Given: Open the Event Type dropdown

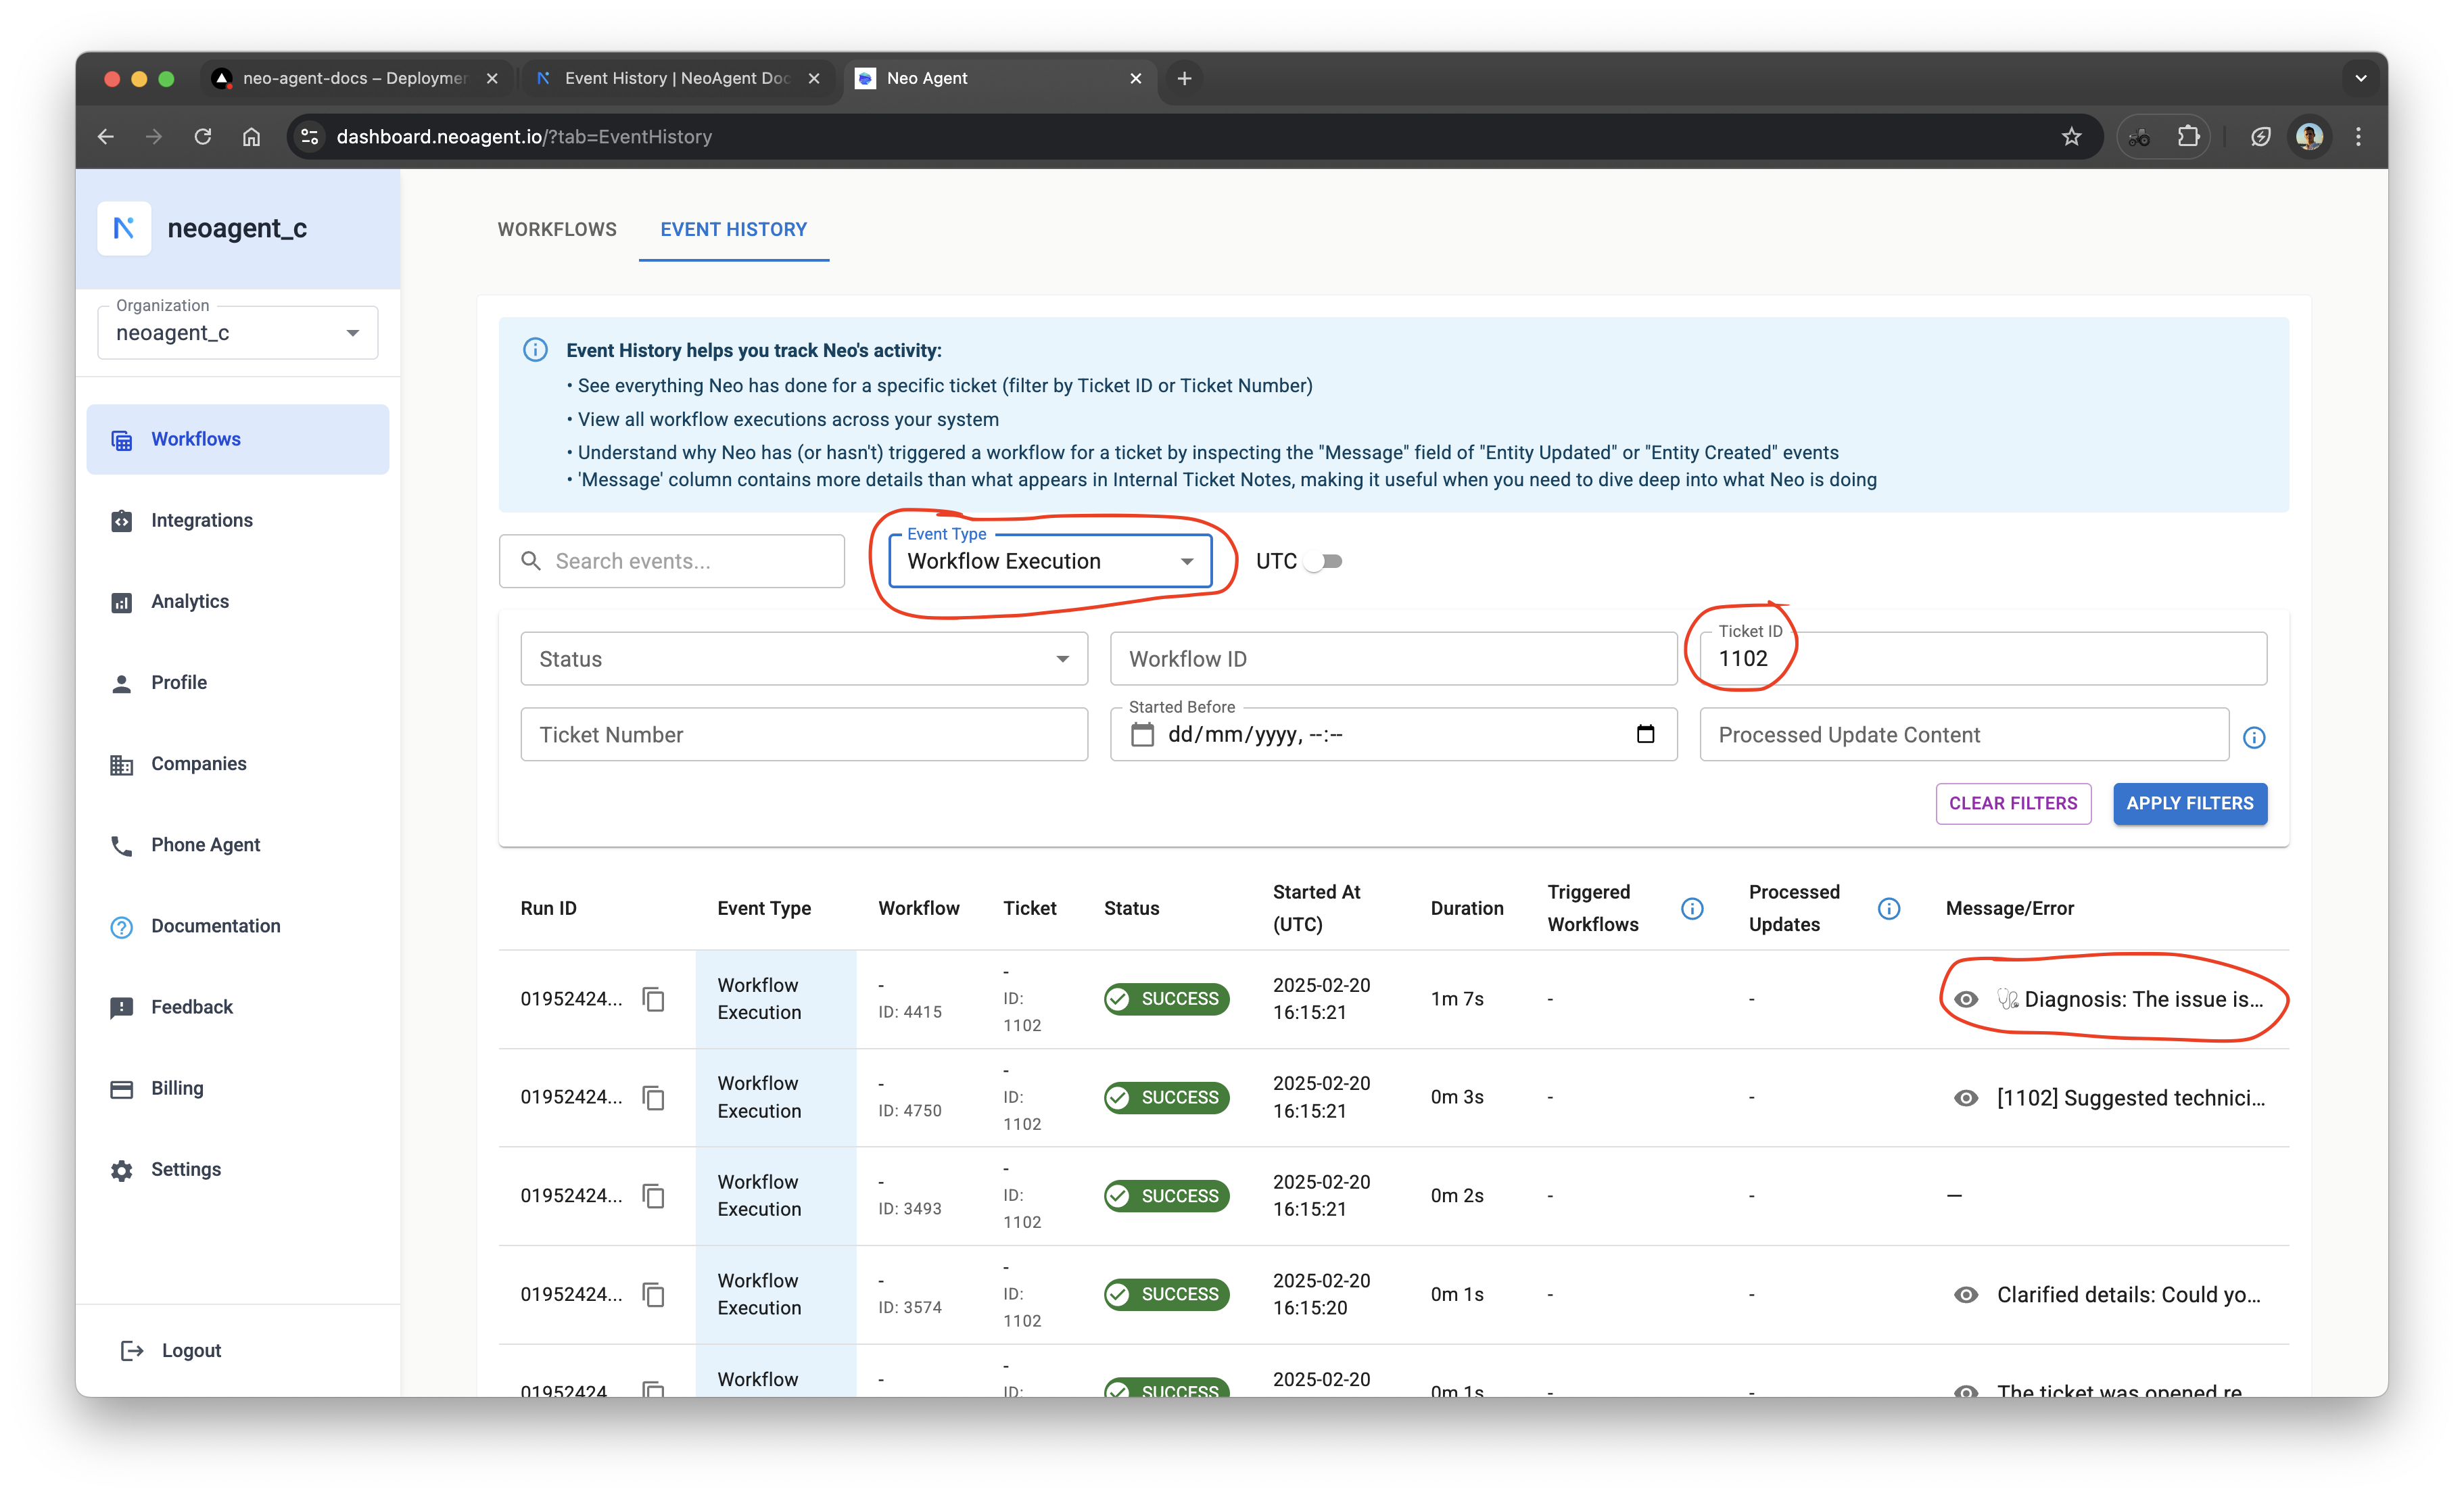Looking at the screenshot, I should tap(1050, 561).
